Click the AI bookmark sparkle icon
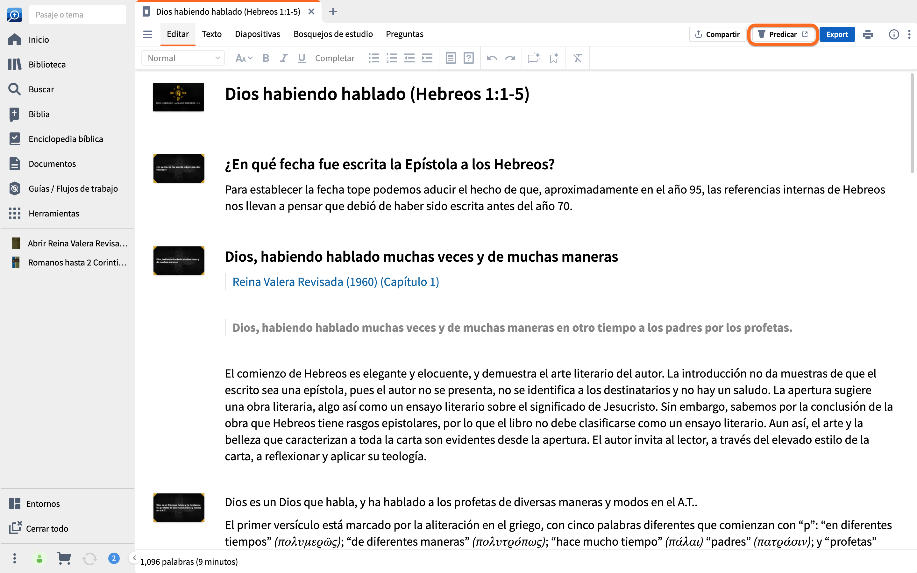The width and height of the screenshot is (917, 573). [x=554, y=58]
